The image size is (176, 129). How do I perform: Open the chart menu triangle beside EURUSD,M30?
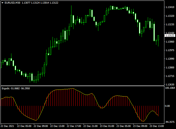[x=3, y=3]
